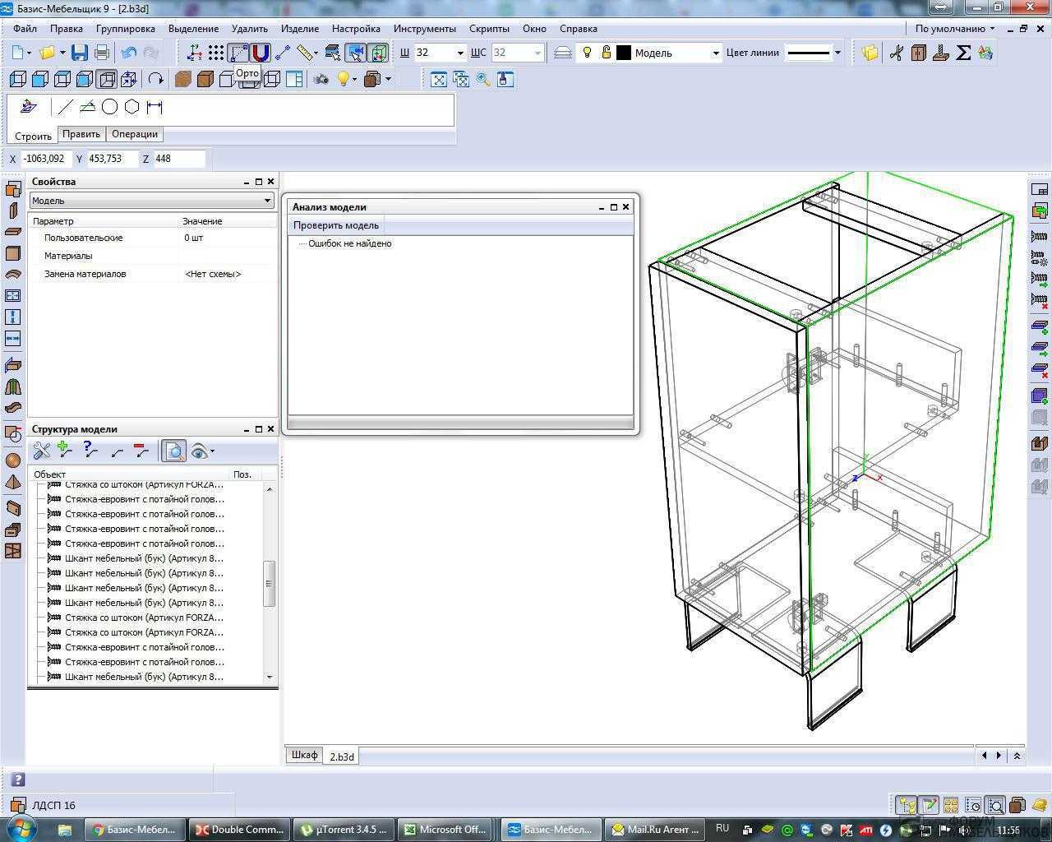Open the Ш width dropdown showing 32
Image resolution: width=1052 pixels, height=842 pixels.
click(459, 53)
